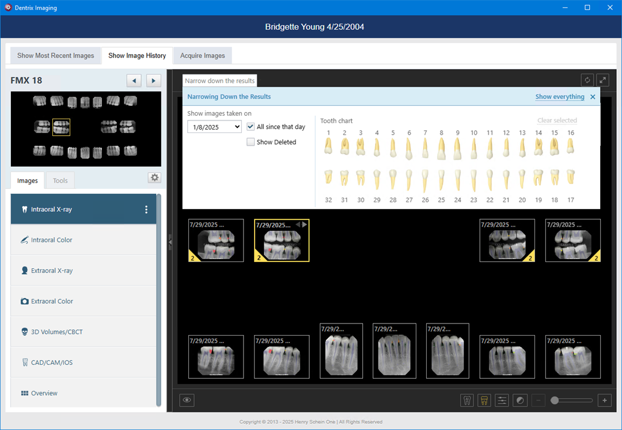Go to the next FMX template

154,81
